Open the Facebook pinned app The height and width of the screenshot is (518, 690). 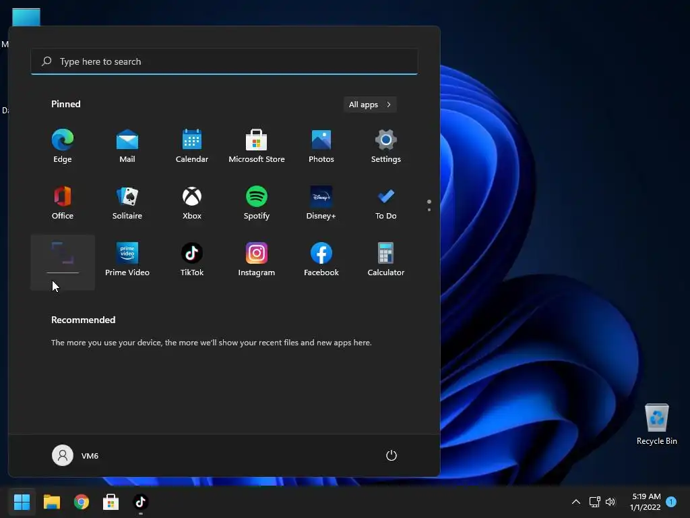point(321,260)
